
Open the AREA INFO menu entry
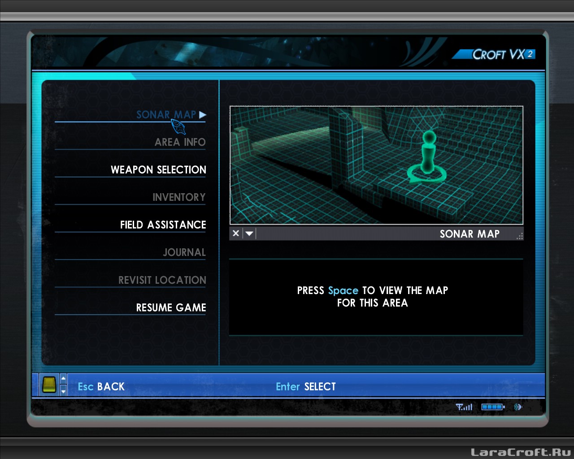coord(180,142)
